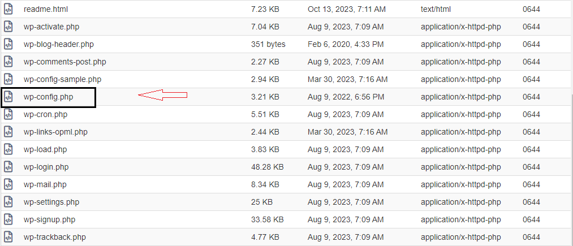Viewport: 573px width, 246px height.
Task: Select the wp-config.php file name
Action: pyautogui.click(x=48, y=97)
